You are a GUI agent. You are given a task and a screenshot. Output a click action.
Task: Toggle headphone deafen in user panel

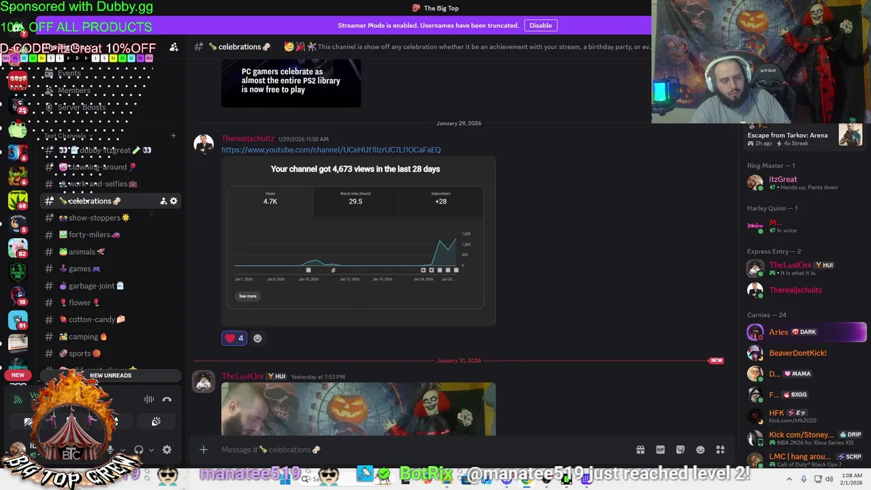pyautogui.click(x=139, y=450)
